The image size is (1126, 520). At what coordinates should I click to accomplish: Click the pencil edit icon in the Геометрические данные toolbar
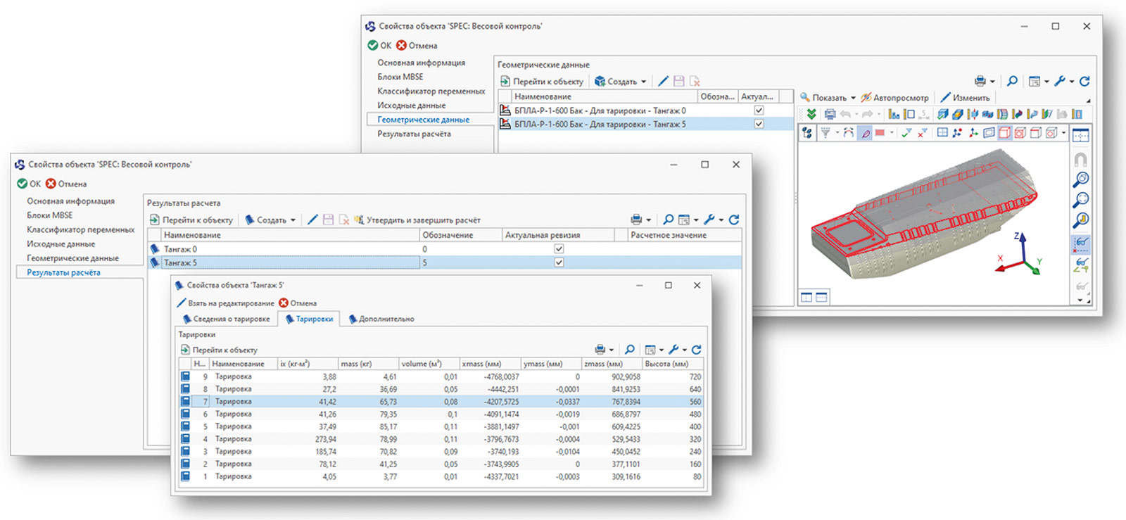663,81
